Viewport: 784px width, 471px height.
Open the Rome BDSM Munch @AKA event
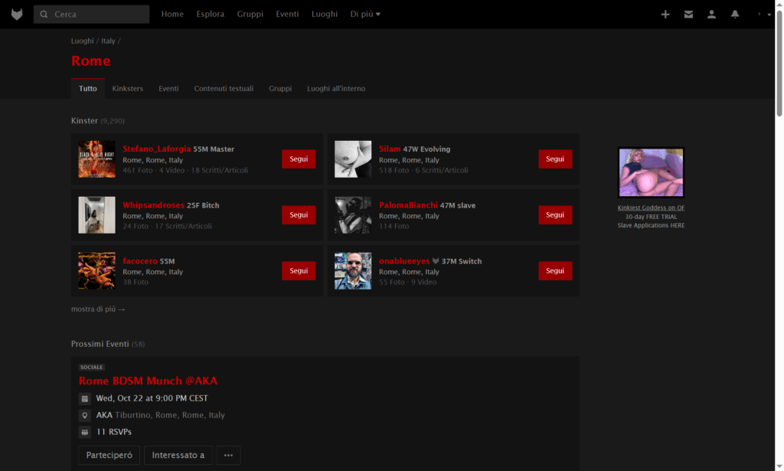[x=148, y=381]
